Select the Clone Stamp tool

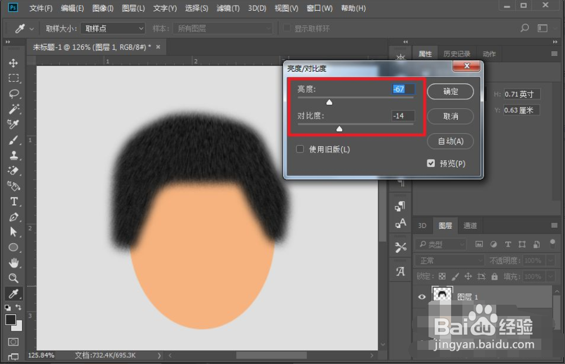[x=14, y=156]
